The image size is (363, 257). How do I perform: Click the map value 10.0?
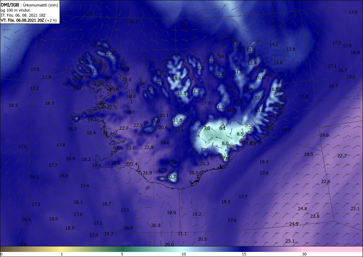178,120
